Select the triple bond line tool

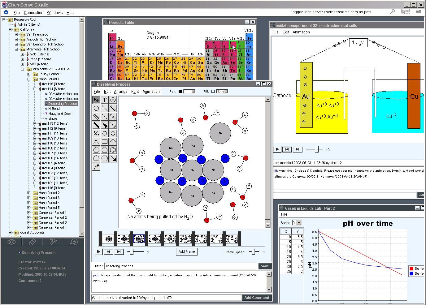coord(96,116)
